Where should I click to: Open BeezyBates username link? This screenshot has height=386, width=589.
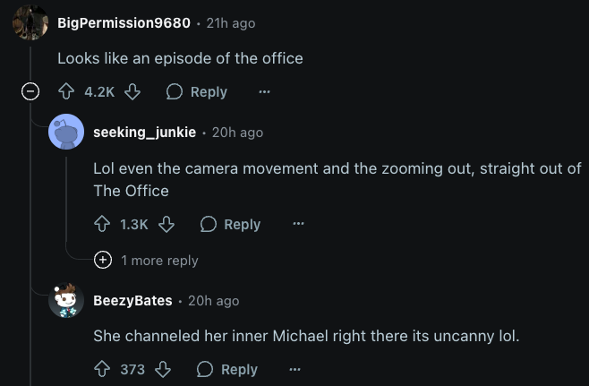click(x=133, y=301)
